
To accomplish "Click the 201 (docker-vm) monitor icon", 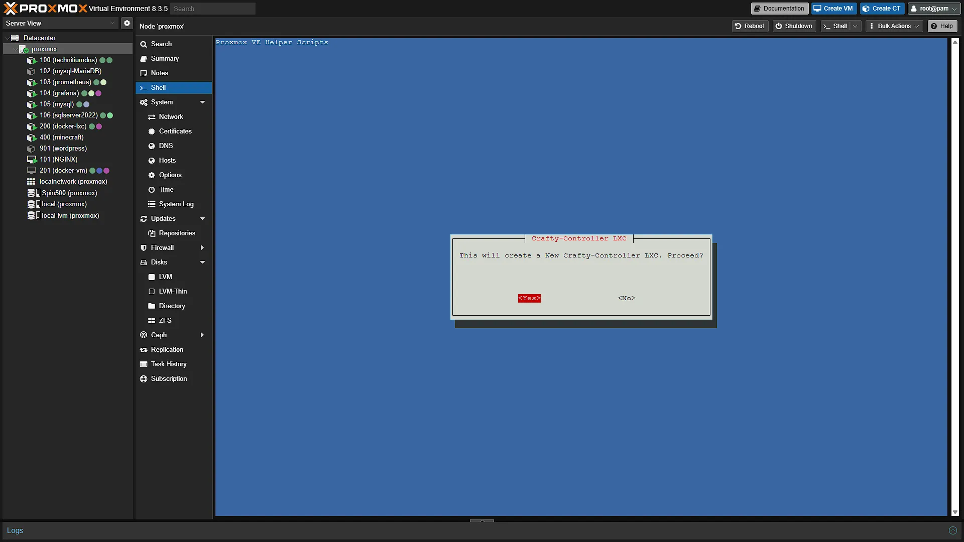I will click(x=32, y=171).
